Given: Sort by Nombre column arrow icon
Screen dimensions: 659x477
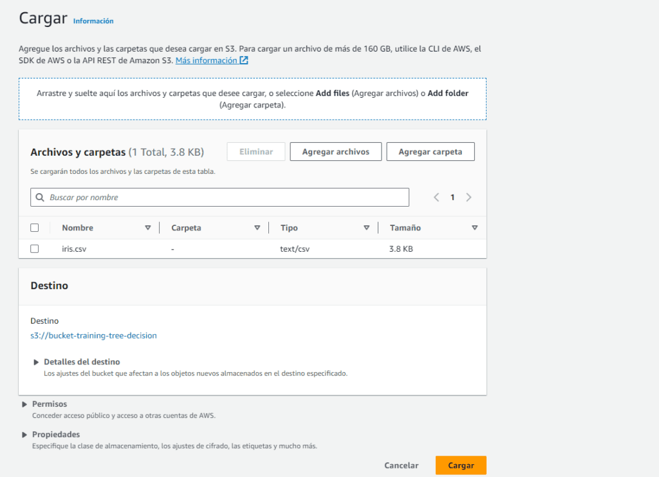Looking at the screenshot, I should 148,228.
